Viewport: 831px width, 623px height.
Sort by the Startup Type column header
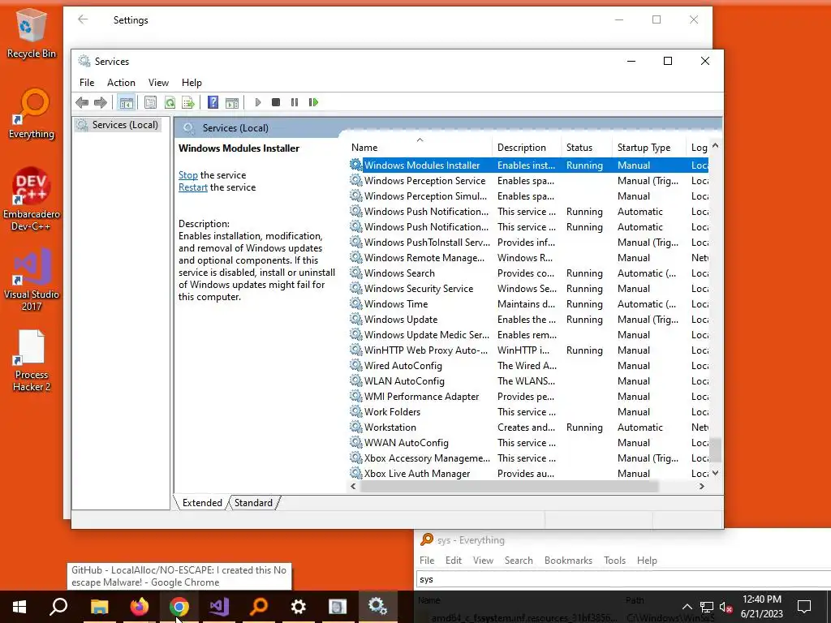(x=650, y=148)
